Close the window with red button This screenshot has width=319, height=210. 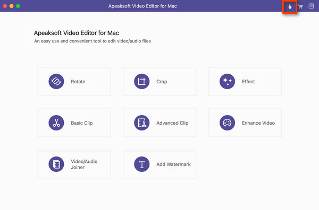point(5,6)
